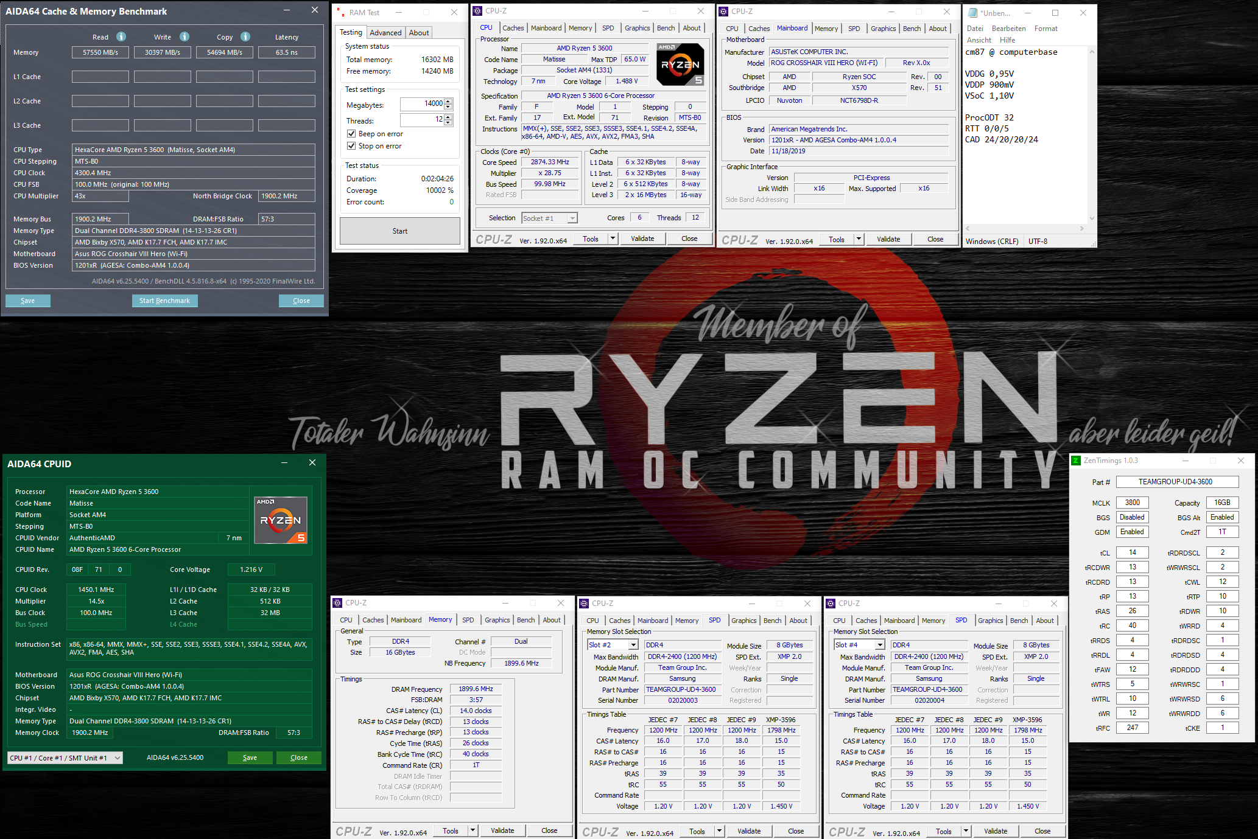Click the RAM Test title bar icon

coord(340,12)
